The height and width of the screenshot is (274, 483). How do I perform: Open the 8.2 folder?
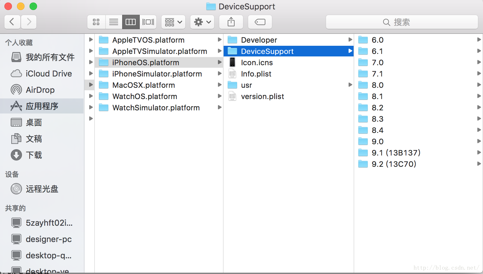pyautogui.click(x=419, y=108)
